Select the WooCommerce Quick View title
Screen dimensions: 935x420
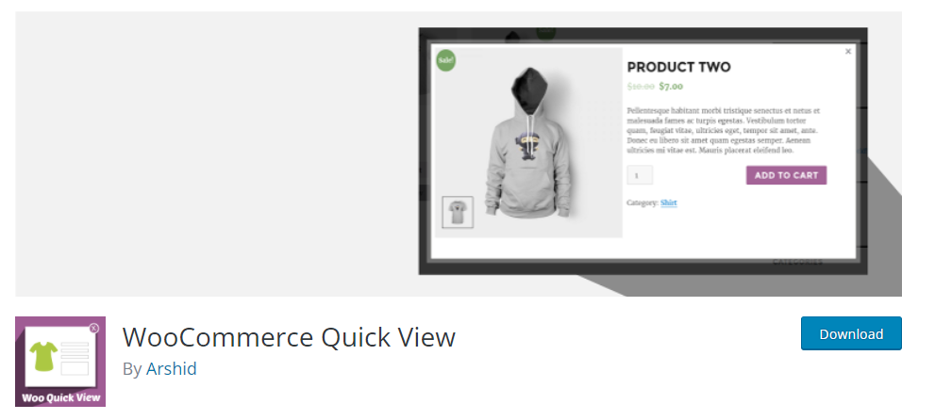click(290, 337)
